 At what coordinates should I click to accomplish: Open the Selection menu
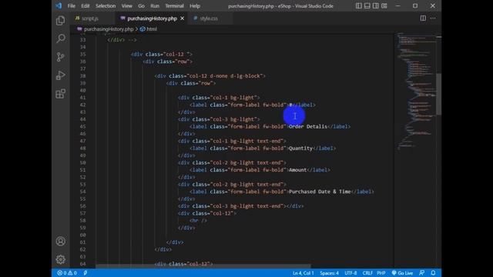106,6
